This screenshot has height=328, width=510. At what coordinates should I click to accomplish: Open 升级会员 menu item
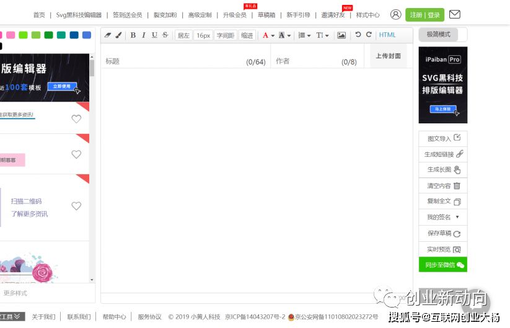coord(234,15)
